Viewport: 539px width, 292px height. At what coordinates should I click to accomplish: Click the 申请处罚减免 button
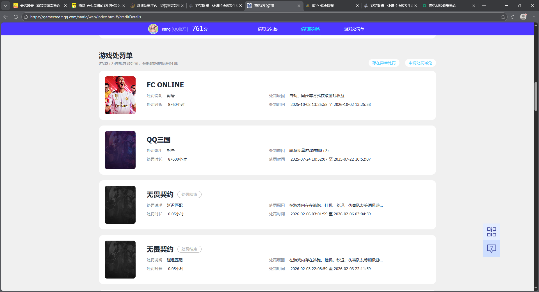(420, 63)
